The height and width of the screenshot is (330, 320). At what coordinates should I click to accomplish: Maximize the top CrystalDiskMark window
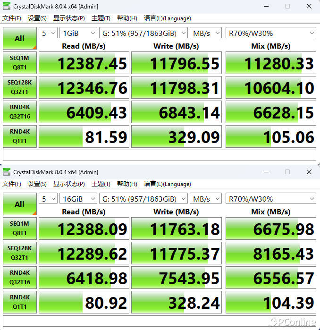[x=287, y=7]
